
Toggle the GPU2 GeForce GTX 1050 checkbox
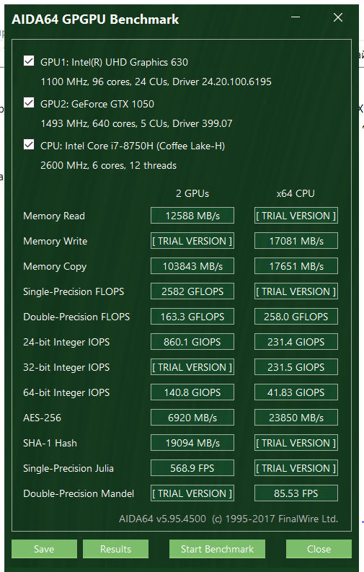tap(29, 103)
